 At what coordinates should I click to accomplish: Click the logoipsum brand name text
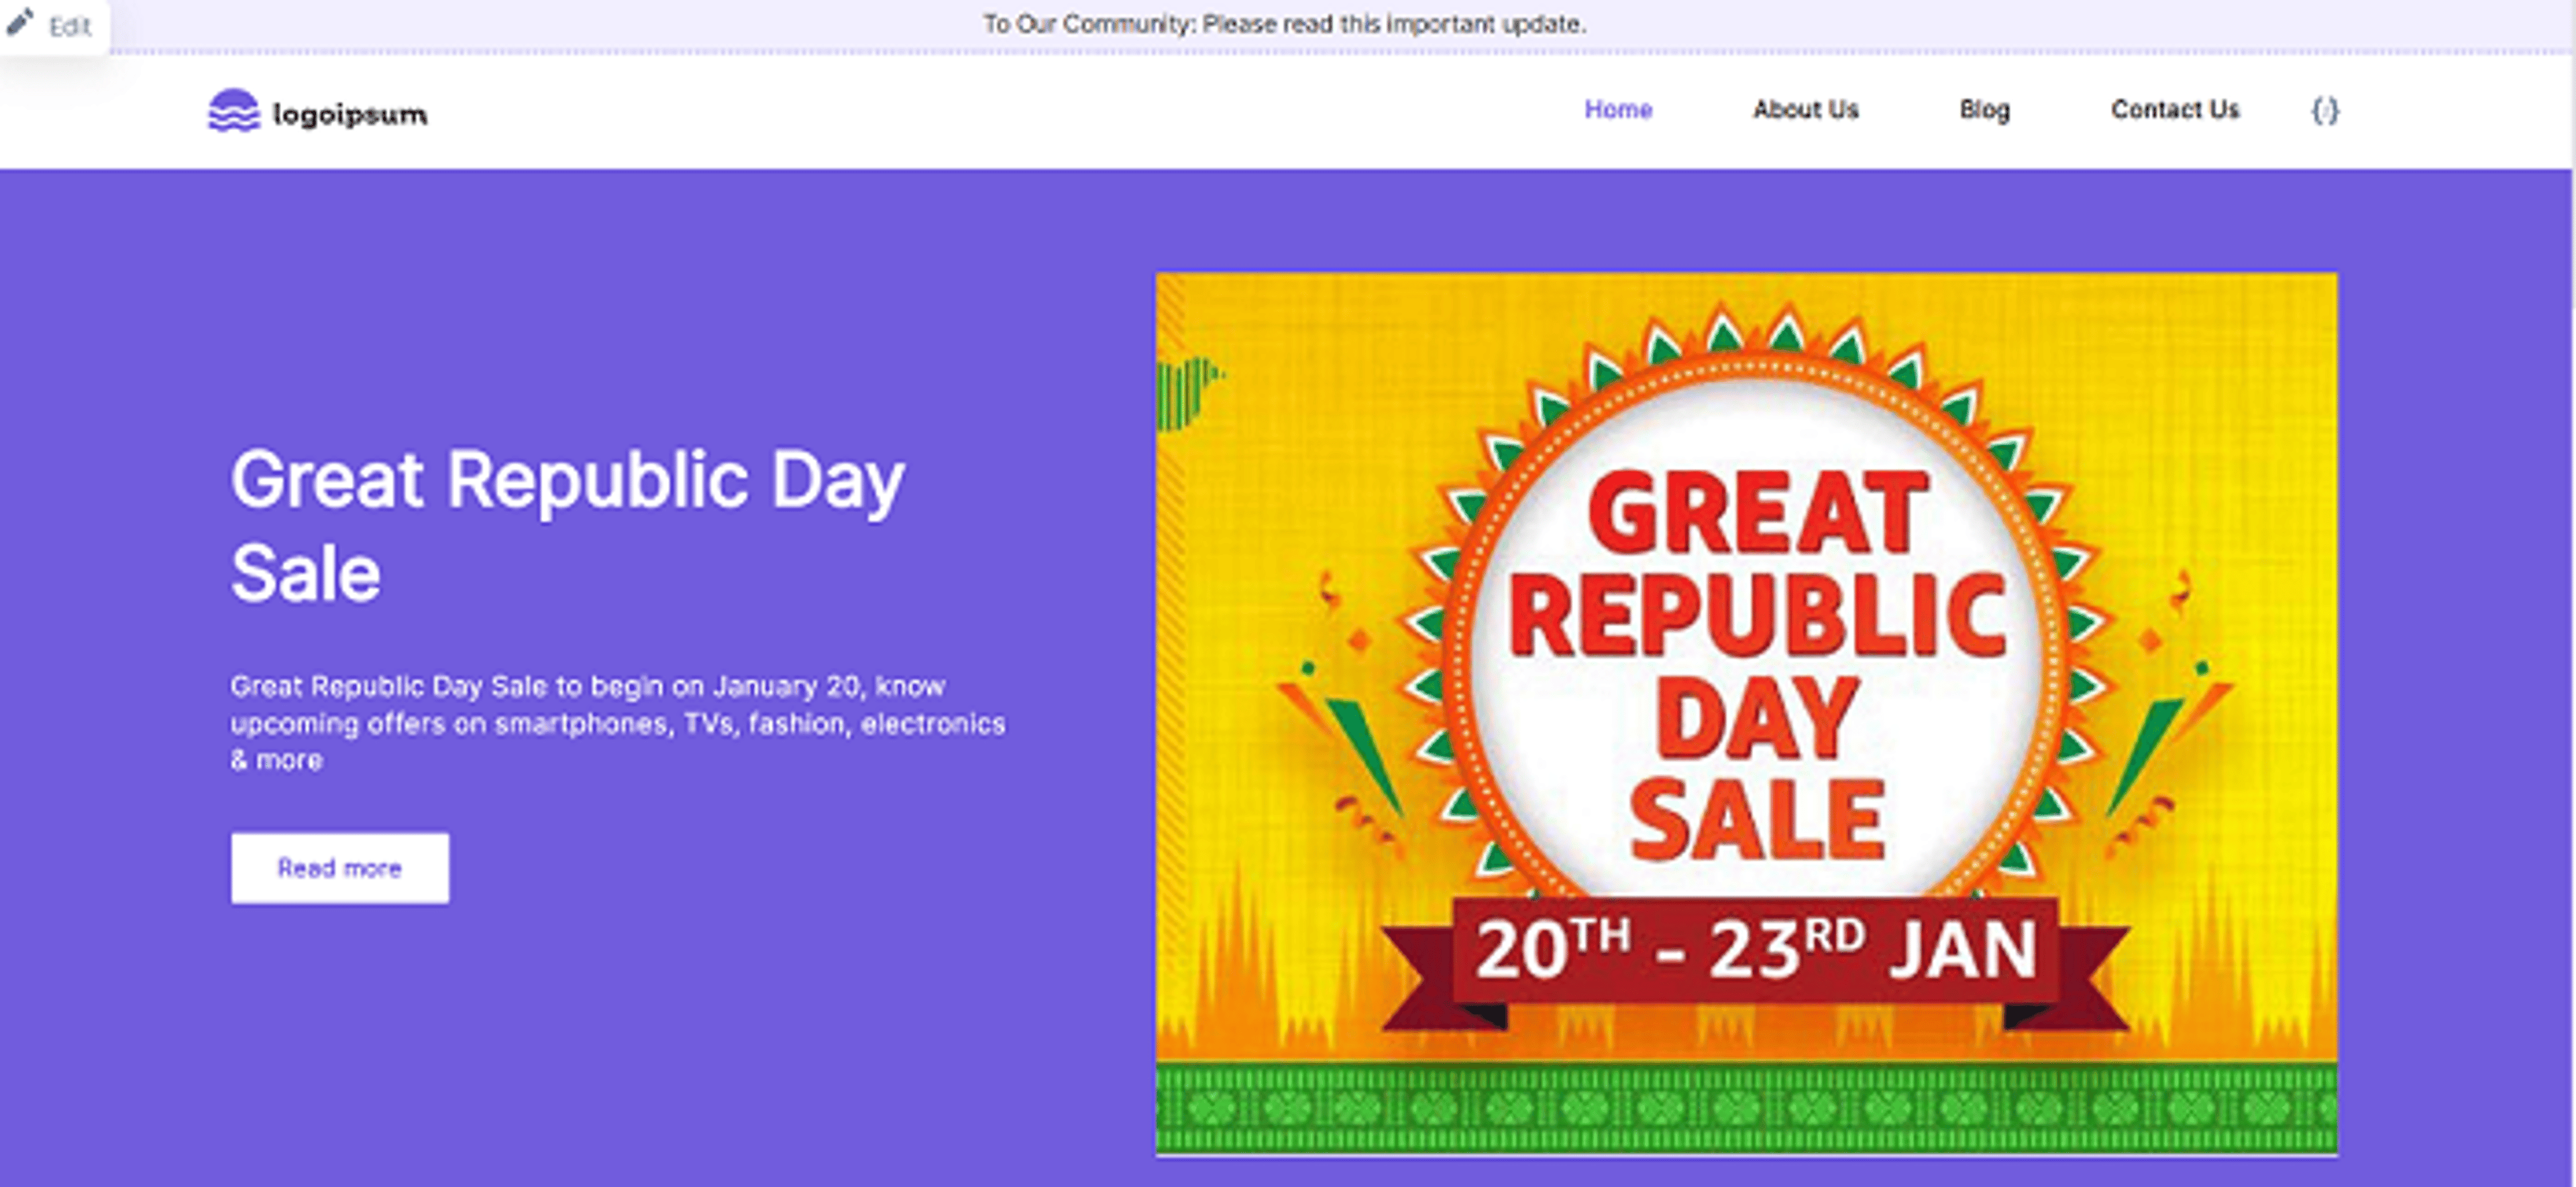click(x=350, y=114)
